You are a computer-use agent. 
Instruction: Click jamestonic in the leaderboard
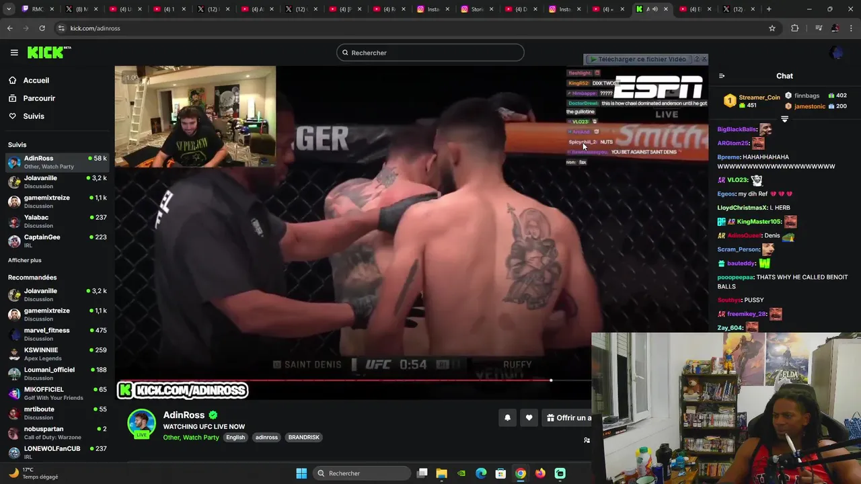(811, 106)
